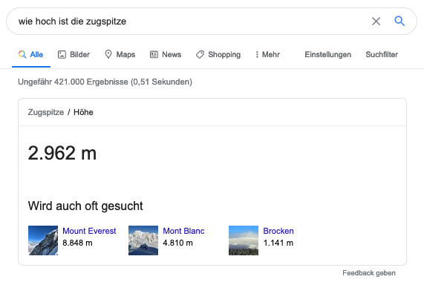Click the 2.962 m height value
Image resolution: width=424 pixels, height=285 pixels.
click(x=62, y=153)
